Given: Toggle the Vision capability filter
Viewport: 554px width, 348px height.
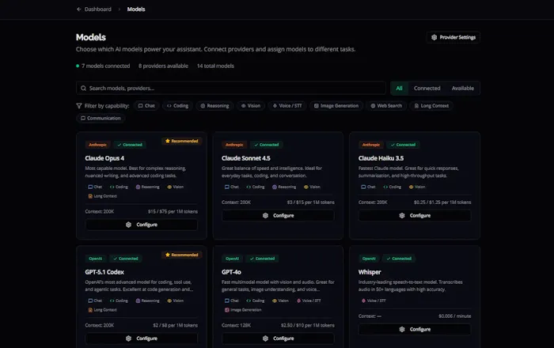Looking at the screenshot, I should (251, 106).
